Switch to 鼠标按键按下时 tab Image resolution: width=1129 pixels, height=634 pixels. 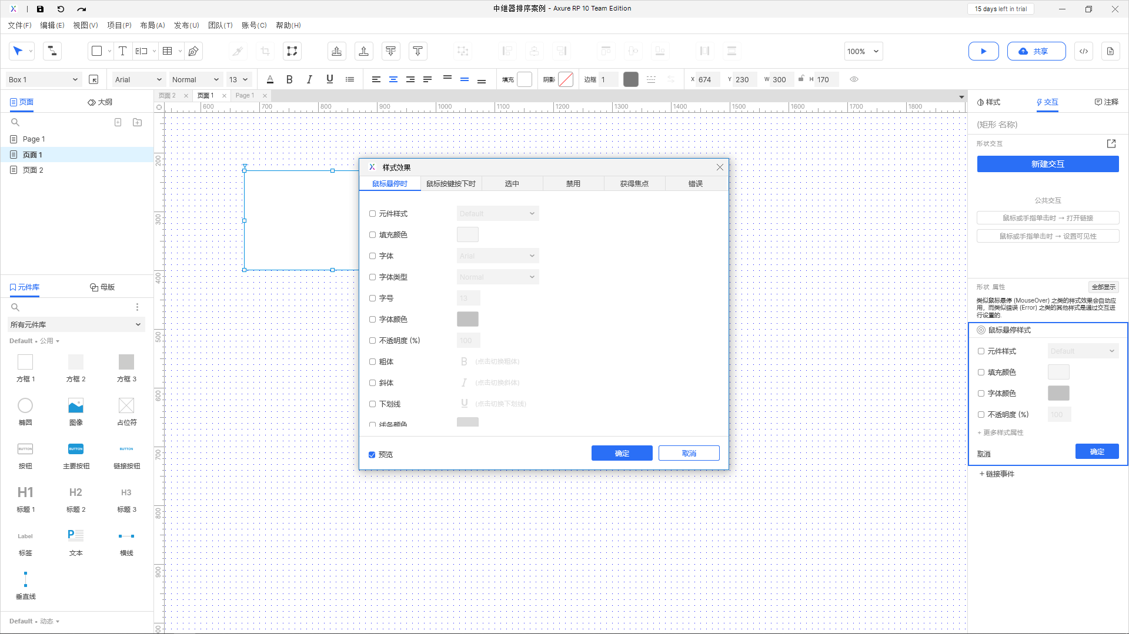point(451,184)
